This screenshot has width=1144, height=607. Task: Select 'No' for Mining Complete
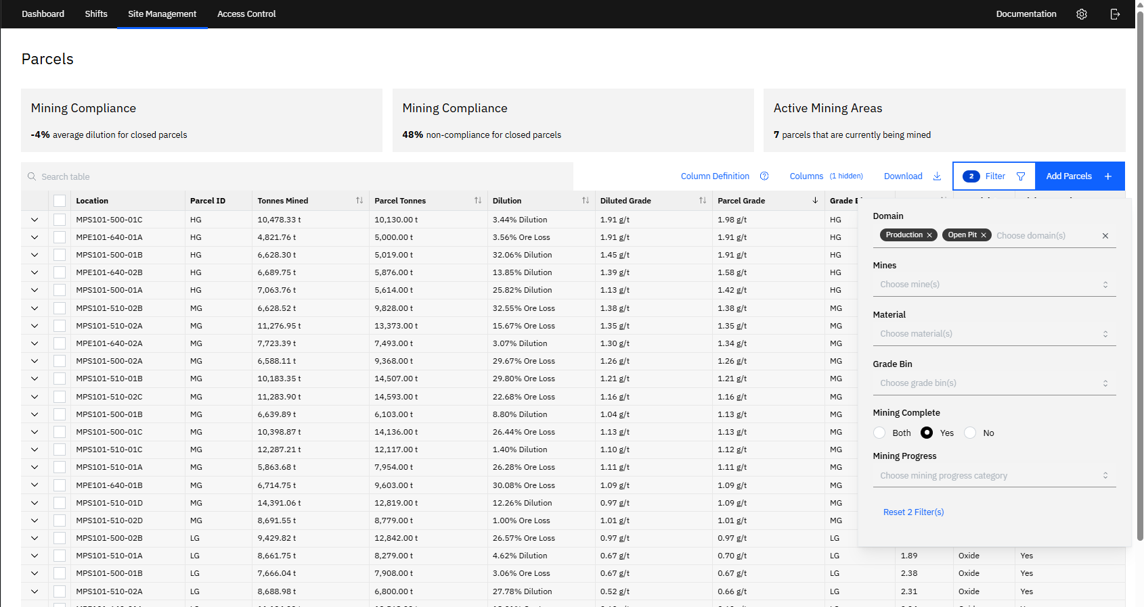click(x=970, y=433)
